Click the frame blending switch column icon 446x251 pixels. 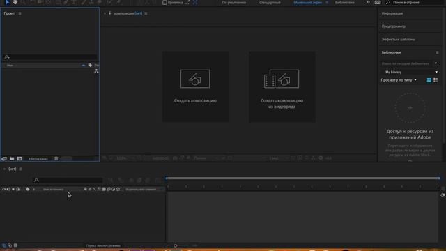[104, 189]
